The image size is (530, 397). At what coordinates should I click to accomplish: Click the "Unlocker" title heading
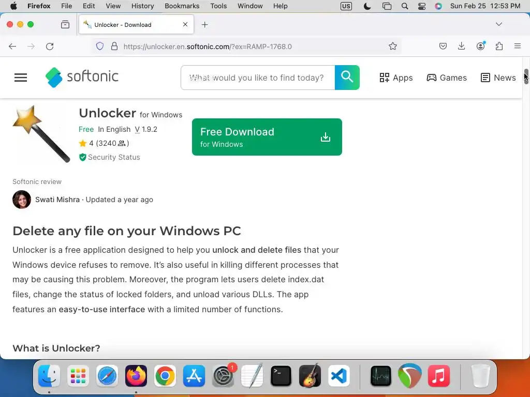pos(108,113)
